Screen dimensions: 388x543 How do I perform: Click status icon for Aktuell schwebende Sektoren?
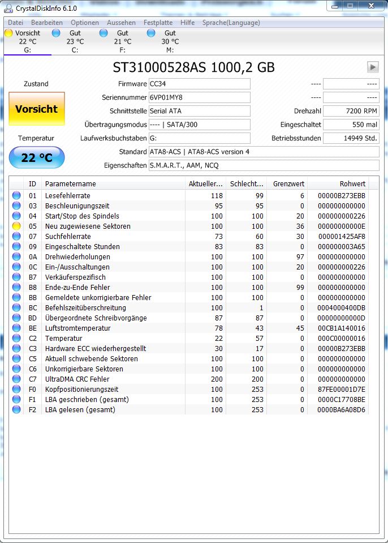pyautogui.click(x=16, y=358)
